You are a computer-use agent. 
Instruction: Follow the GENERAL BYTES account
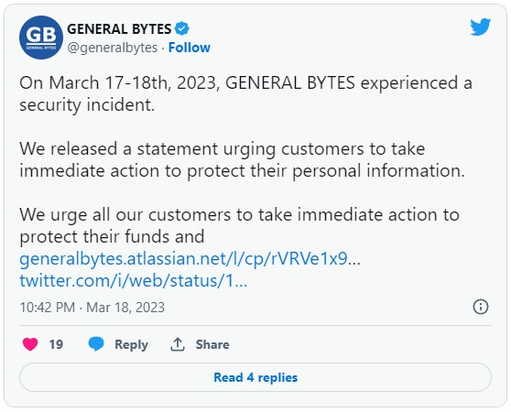coord(190,48)
